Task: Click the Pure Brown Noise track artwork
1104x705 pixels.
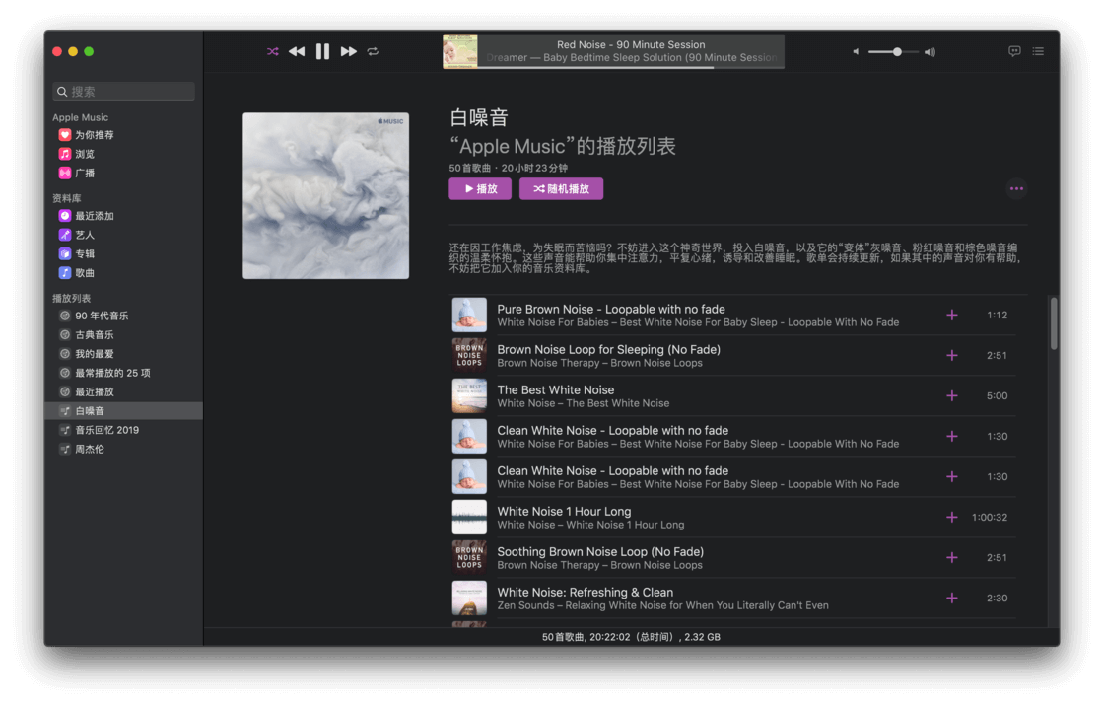Action: [x=469, y=316]
